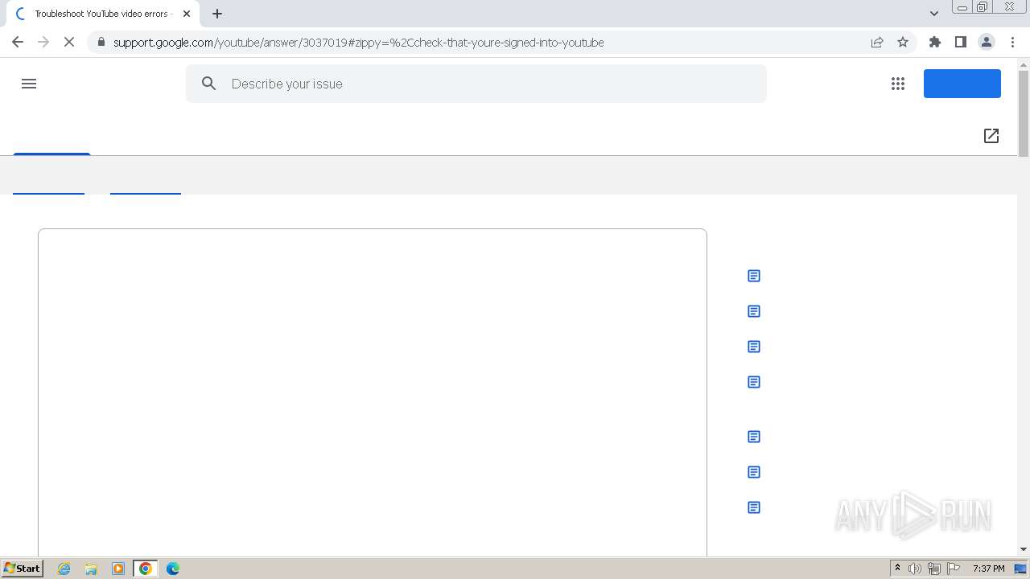
Task: Go forward in browser history
Action: click(x=43, y=42)
